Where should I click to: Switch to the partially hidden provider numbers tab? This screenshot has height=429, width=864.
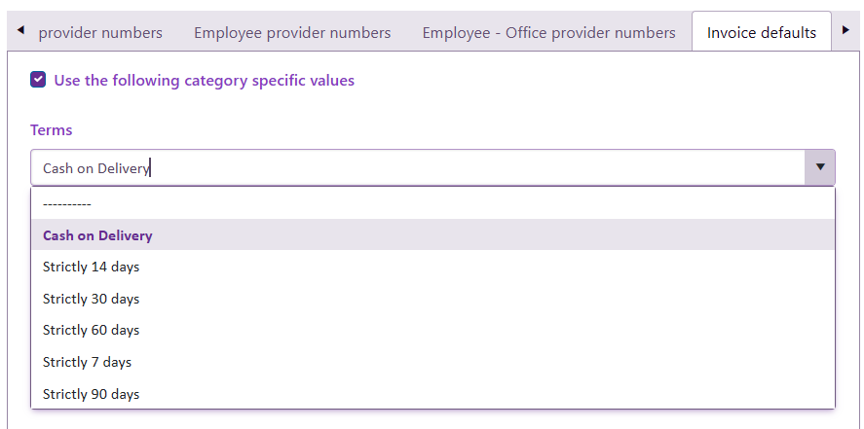tap(100, 33)
